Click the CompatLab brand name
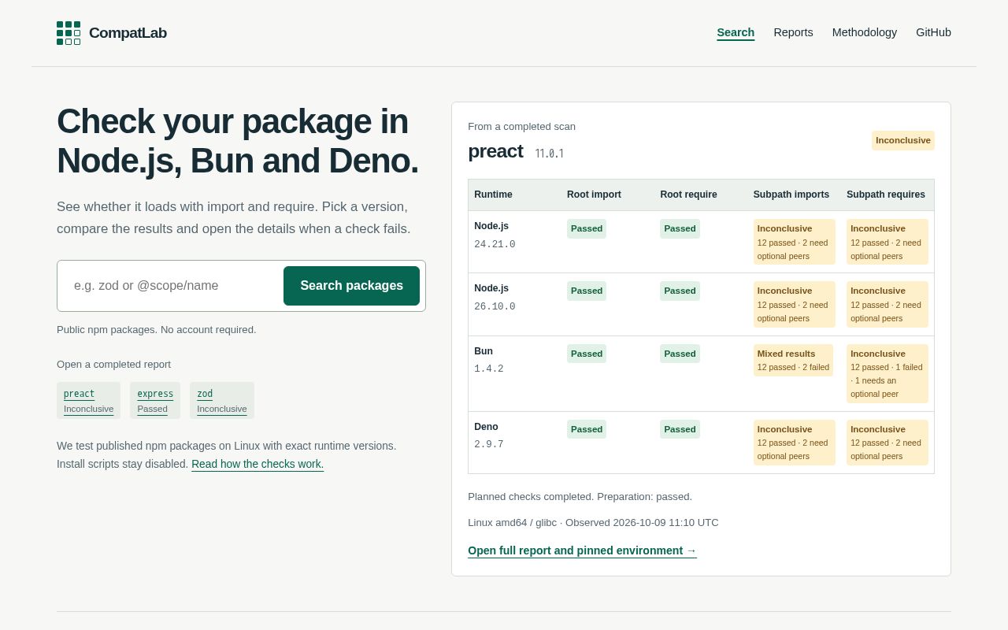 click(128, 33)
